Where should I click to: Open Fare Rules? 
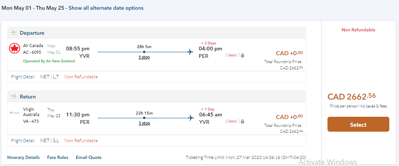point(58,157)
